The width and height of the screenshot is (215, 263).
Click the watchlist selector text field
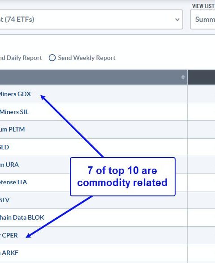pos(91,20)
